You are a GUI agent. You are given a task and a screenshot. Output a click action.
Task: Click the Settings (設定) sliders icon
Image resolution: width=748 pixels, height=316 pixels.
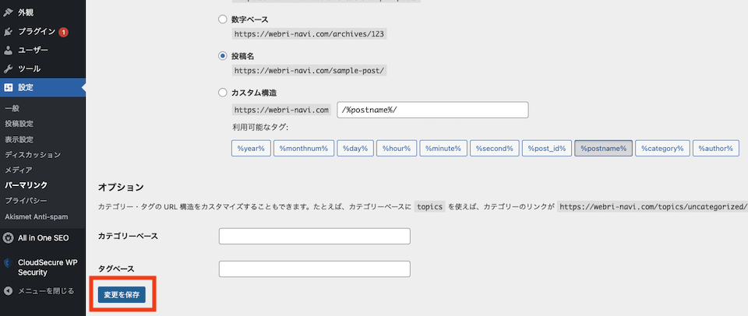[8, 88]
